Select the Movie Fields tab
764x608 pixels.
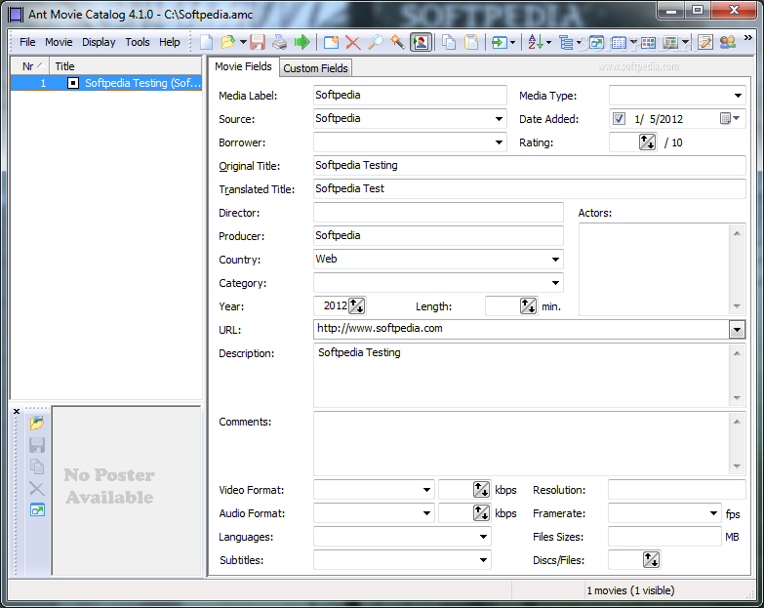[243, 66]
